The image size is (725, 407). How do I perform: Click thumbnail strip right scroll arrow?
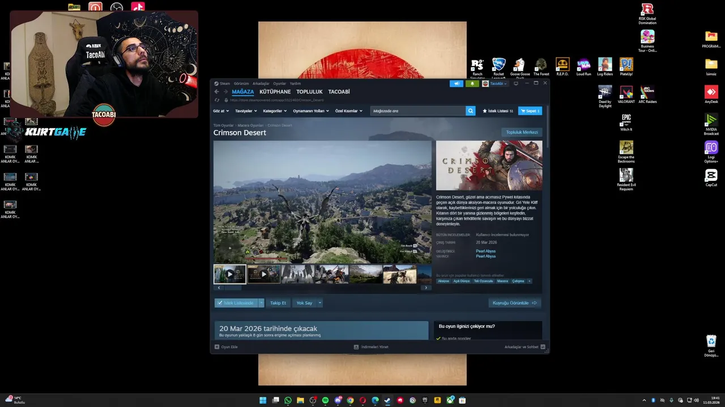point(426,288)
